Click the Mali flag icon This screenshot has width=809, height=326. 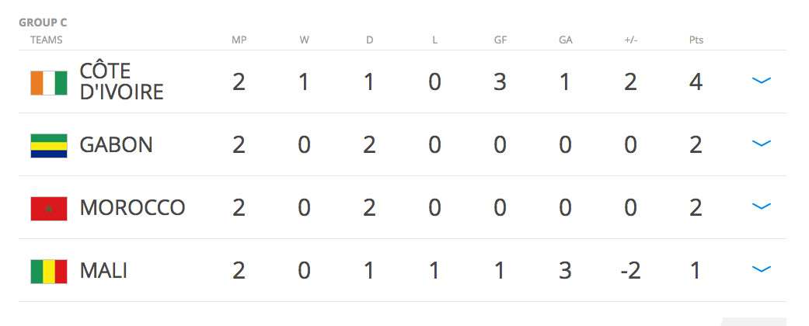coord(48,272)
